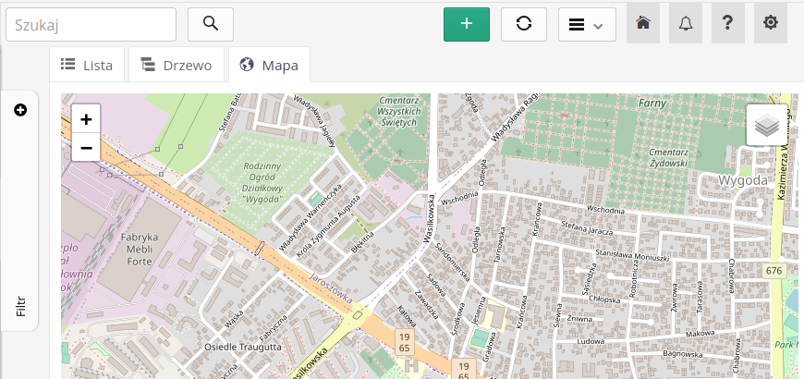Image resolution: width=804 pixels, height=379 pixels.
Task: Open settings gear icon
Action: [770, 24]
